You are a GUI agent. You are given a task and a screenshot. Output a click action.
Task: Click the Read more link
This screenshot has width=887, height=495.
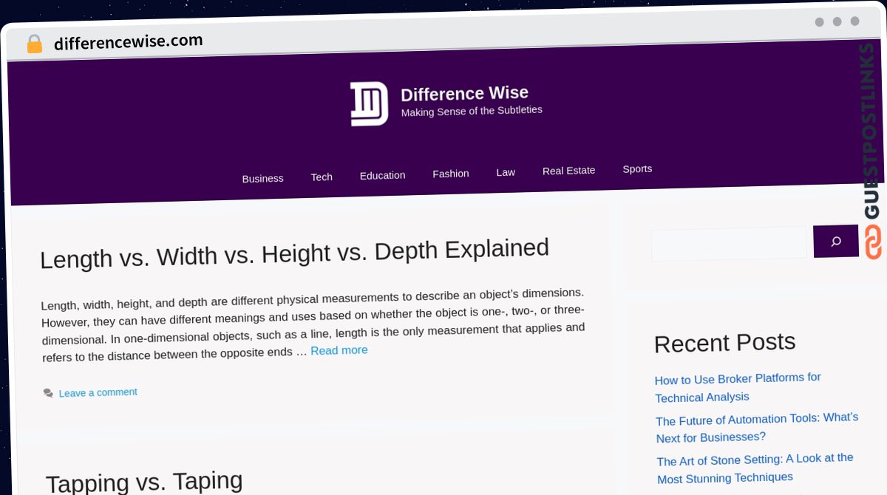tap(339, 350)
